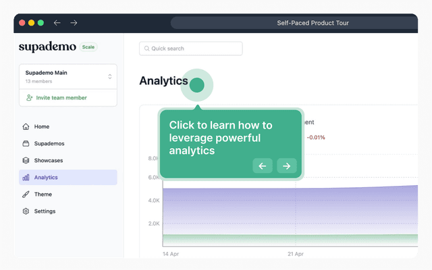Click the Settings gear icon
Image resolution: width=432 pixels, height=270 pixels.
click(x=26, y=211)
